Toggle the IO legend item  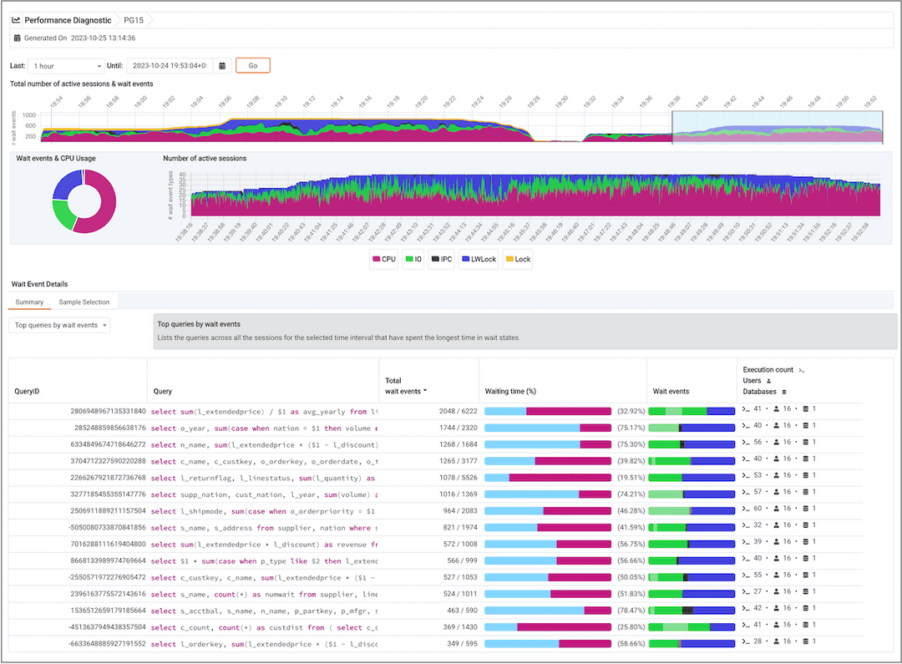414,259
